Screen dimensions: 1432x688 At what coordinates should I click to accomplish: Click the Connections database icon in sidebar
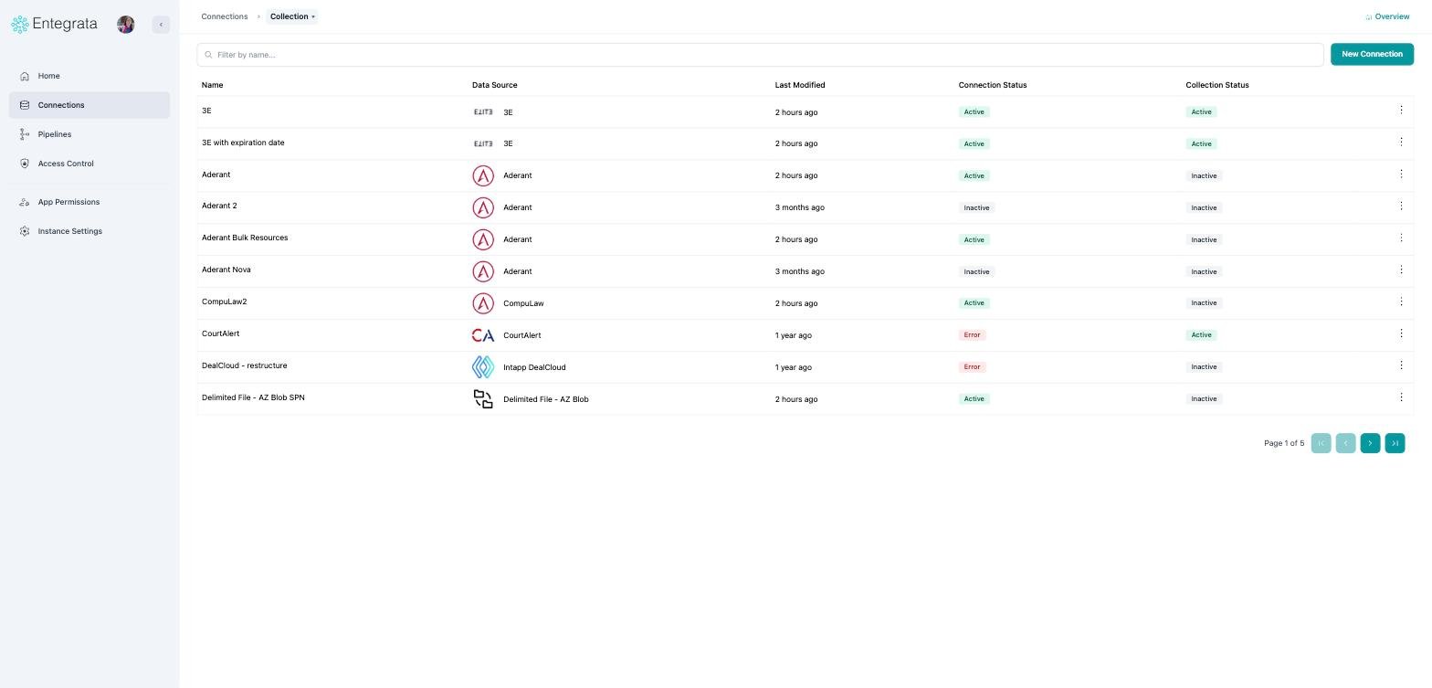click(x=25, y=105)
